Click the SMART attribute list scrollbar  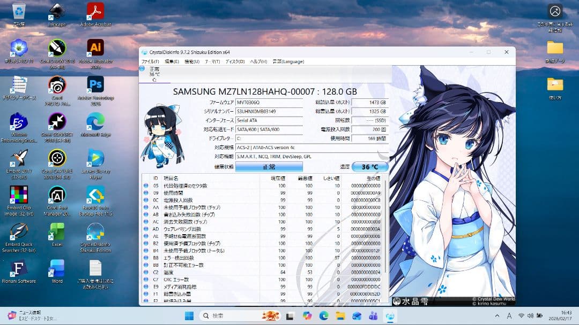(385, 225)
